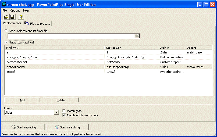Click the replacement list file path field
This screenshot has height=137, width=217.
click(71, 36)
